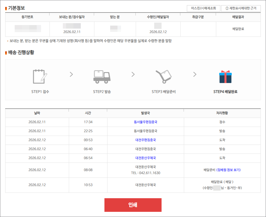Viewport: 266px width, 217px height.
Task: Click the STEP2 발송 truck icon
Action: 102,77
